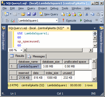Click the database_name column header
This screenshot has height=97, width=105.
coord(29,62)
